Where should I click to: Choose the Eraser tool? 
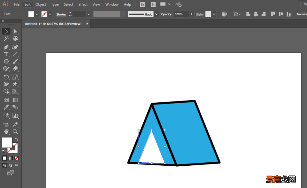coord(15,68)
